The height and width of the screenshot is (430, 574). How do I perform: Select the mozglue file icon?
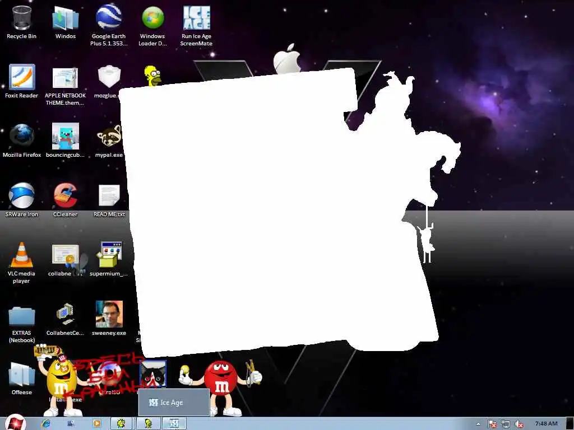point(109,81)
